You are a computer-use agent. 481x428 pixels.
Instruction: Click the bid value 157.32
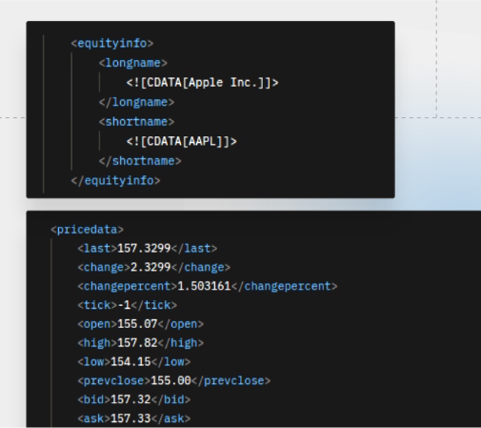pyautogui.click(x=130, y=399)
